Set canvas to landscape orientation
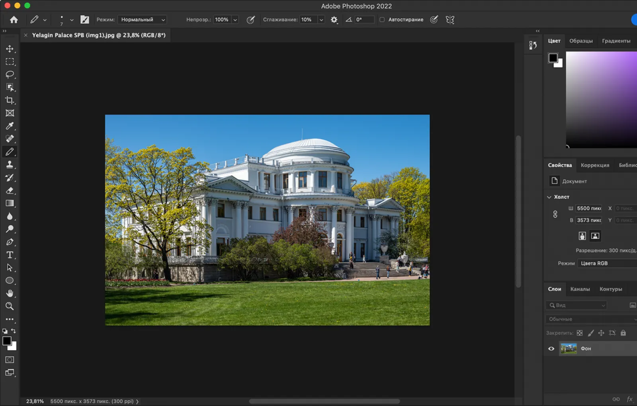This screenshot has height=406, width=637. (595, 236)
